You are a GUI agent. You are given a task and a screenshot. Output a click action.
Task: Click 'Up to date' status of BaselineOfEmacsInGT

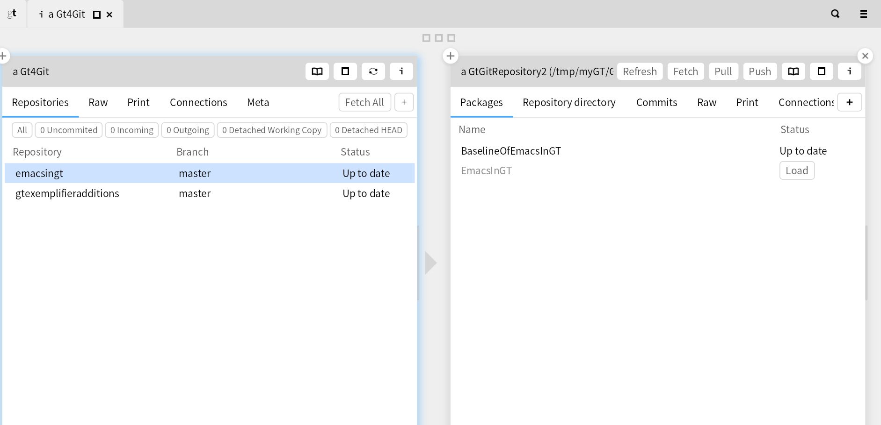coord(803,151)
